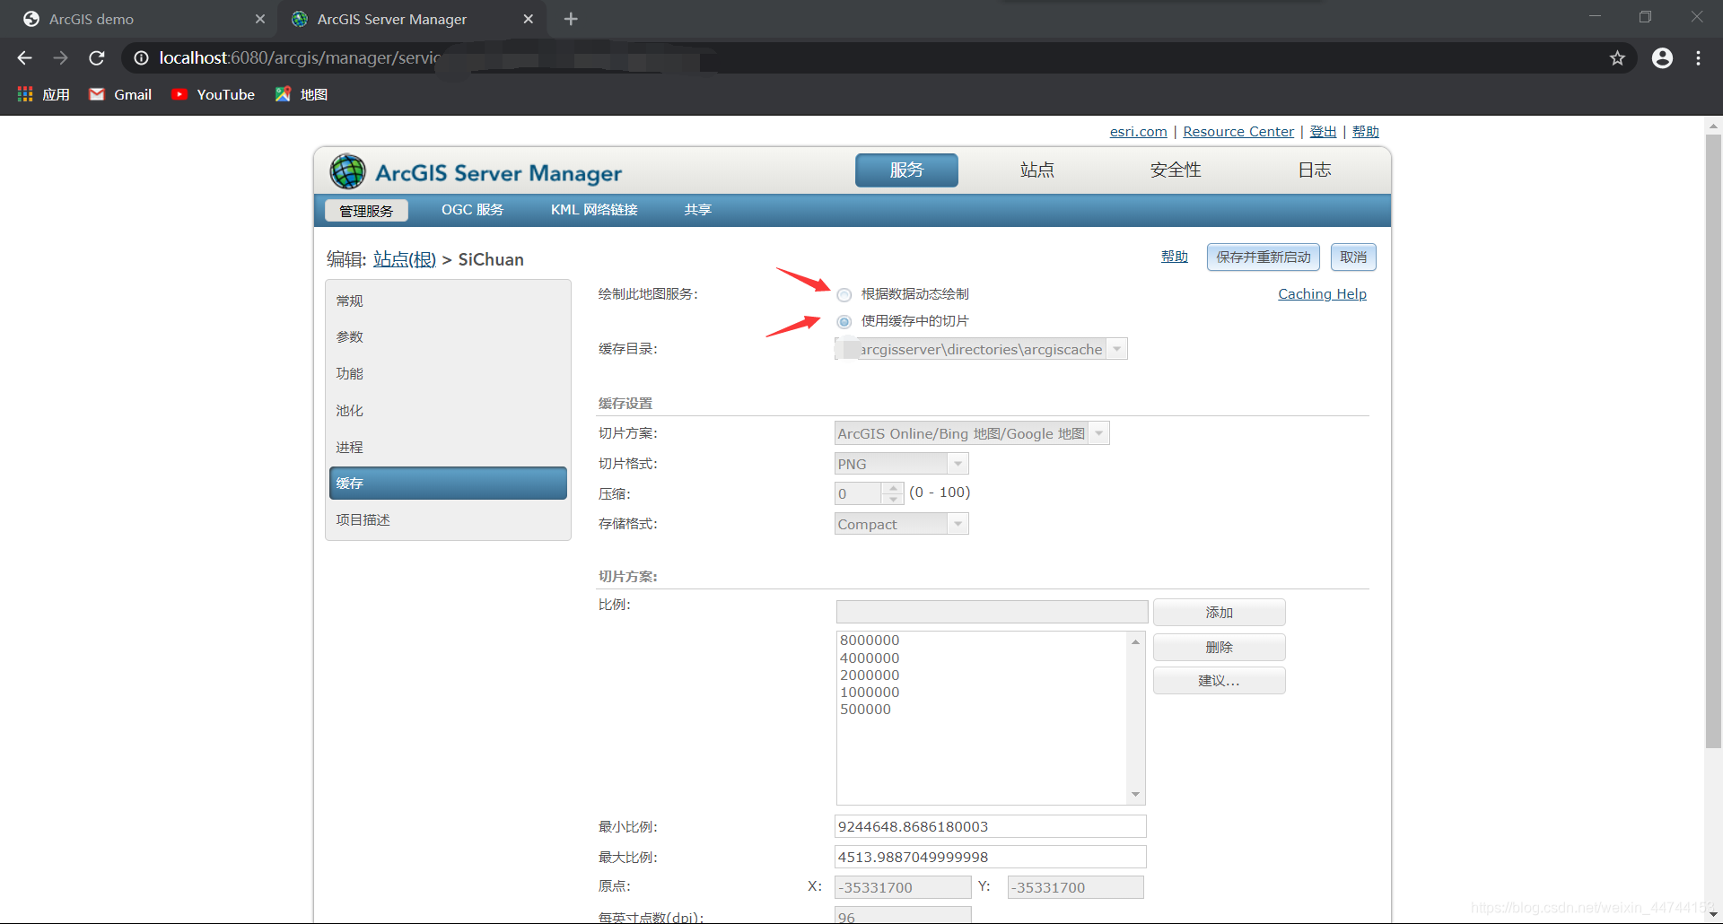
Task: Close the ArcGIS demo tab
Action: (260, 19)
